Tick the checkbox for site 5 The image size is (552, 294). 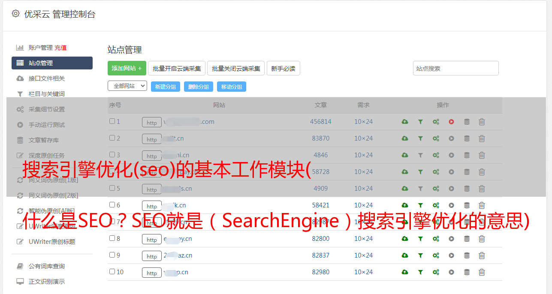point(112,188)
